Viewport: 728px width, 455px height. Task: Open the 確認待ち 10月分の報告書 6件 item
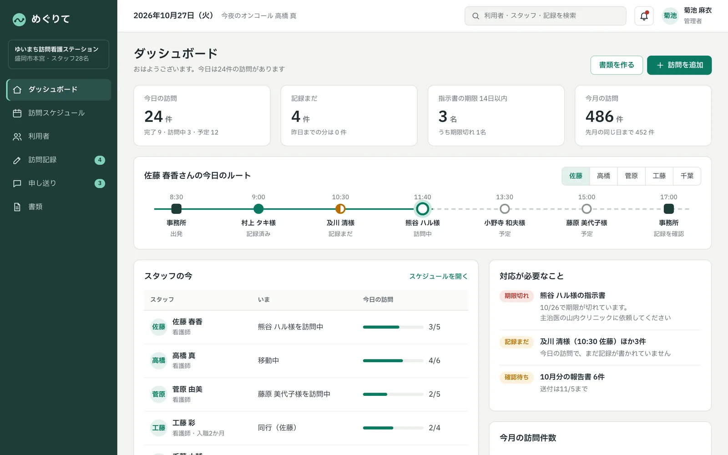600,383
